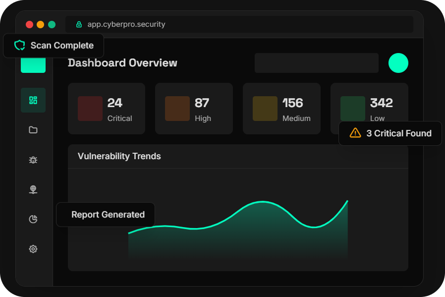This screenshot has width=445, height=297.
Task: Click the peak of the vulnerability trend line
Action: (262, 202)
